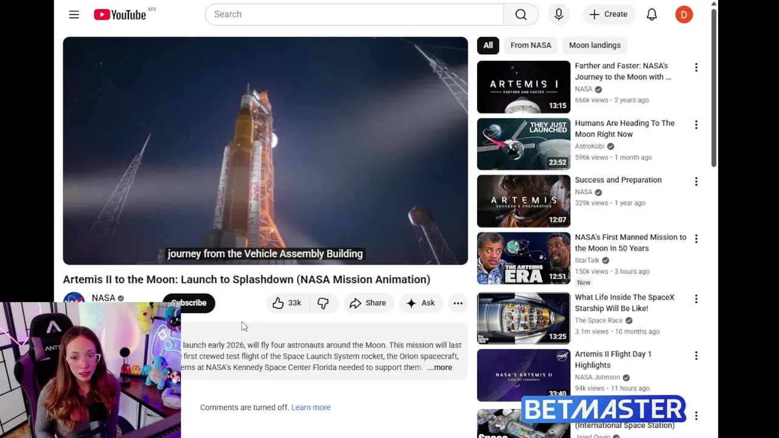Click title Humans Are Heading To The Moon
Viewport: 779px width, 438px height.
click(625, 128)
